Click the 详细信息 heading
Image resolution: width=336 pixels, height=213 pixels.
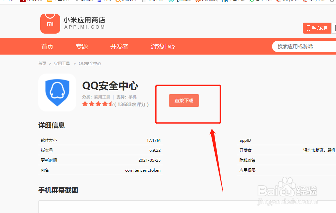coord(52,125)
